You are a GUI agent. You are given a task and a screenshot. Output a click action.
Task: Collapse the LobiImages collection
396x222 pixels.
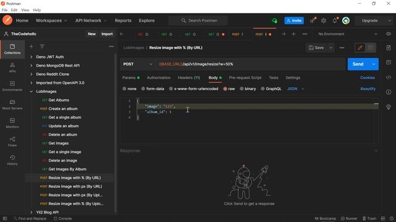32,92
